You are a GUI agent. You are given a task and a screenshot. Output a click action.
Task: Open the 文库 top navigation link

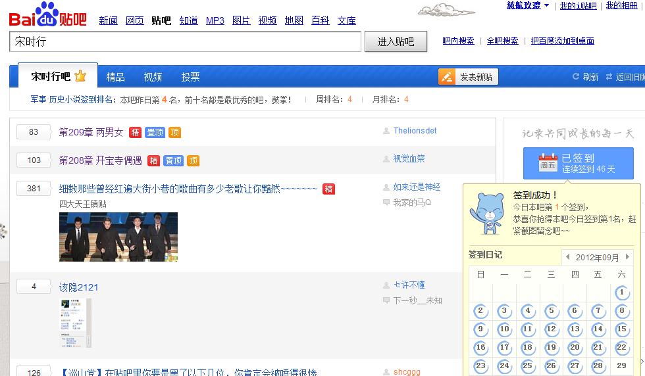[346, 20]
